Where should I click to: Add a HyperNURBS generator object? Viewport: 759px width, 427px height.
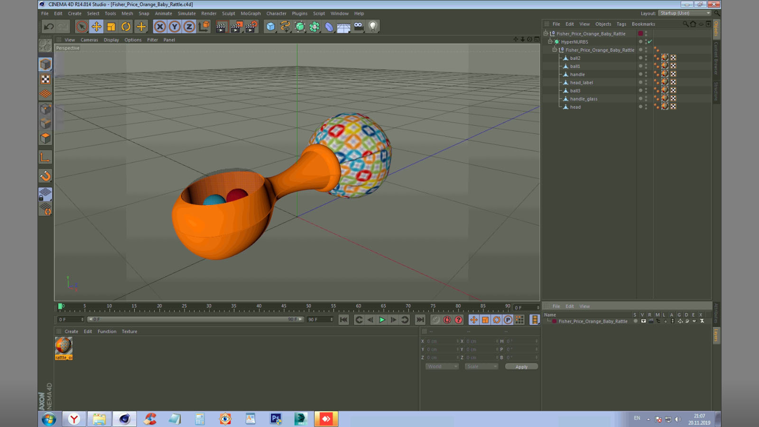[x=300, y=27]
